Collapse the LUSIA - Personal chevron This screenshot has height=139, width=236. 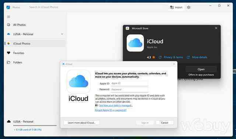pyautogui.click(x=62, y=34)
